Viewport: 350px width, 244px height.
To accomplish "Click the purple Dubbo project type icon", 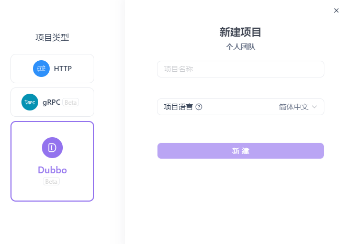I will (x=52, y=148).
